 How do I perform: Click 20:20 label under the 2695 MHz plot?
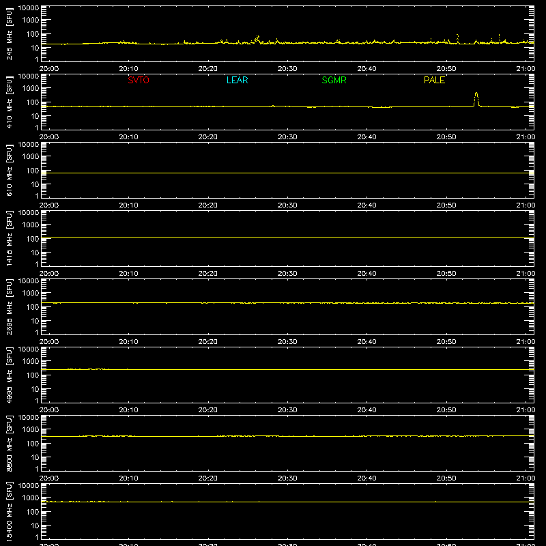pos(208,342)
